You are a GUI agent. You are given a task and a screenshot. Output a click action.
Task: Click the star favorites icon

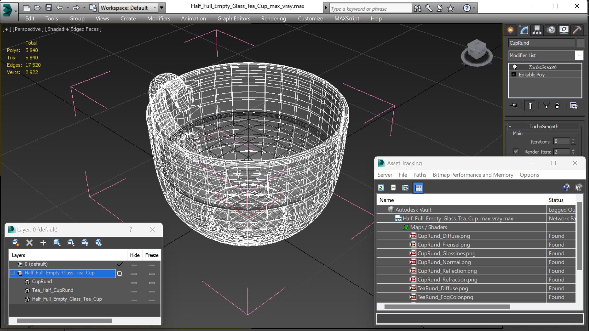pyautogui.click(x=450, y=8)
